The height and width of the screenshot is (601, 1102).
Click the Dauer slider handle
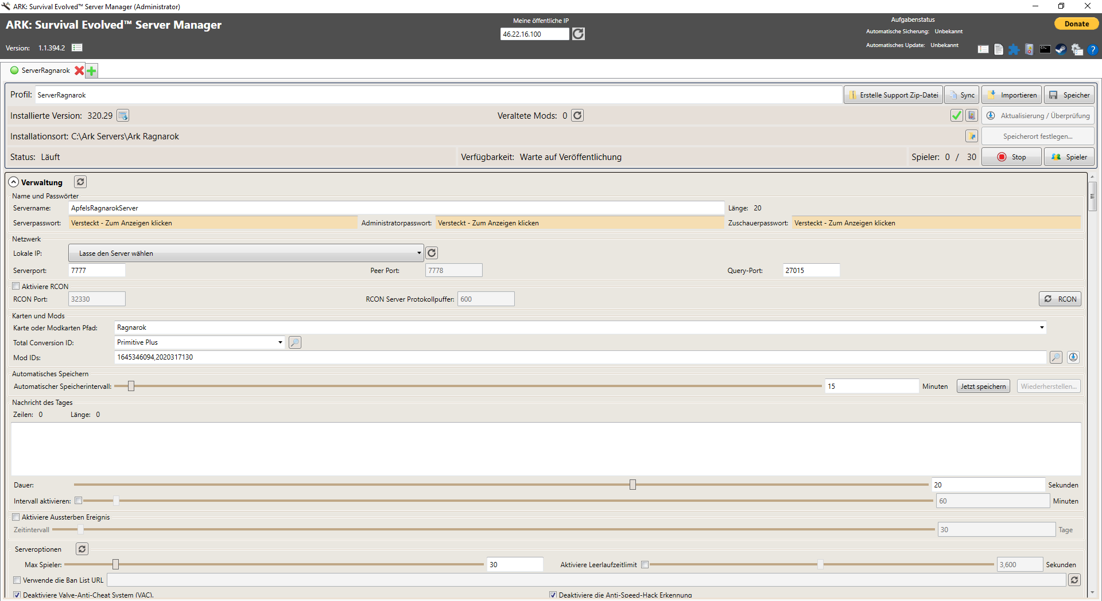633,485
